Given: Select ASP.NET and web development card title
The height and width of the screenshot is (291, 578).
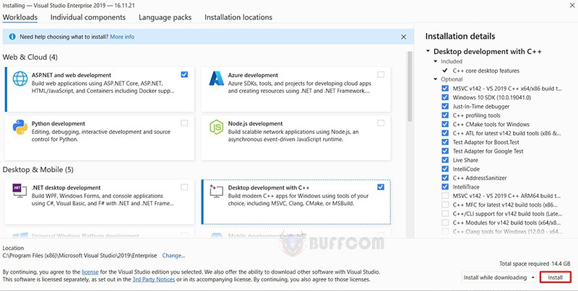Looking at the screenshot, I should [71, 75].
